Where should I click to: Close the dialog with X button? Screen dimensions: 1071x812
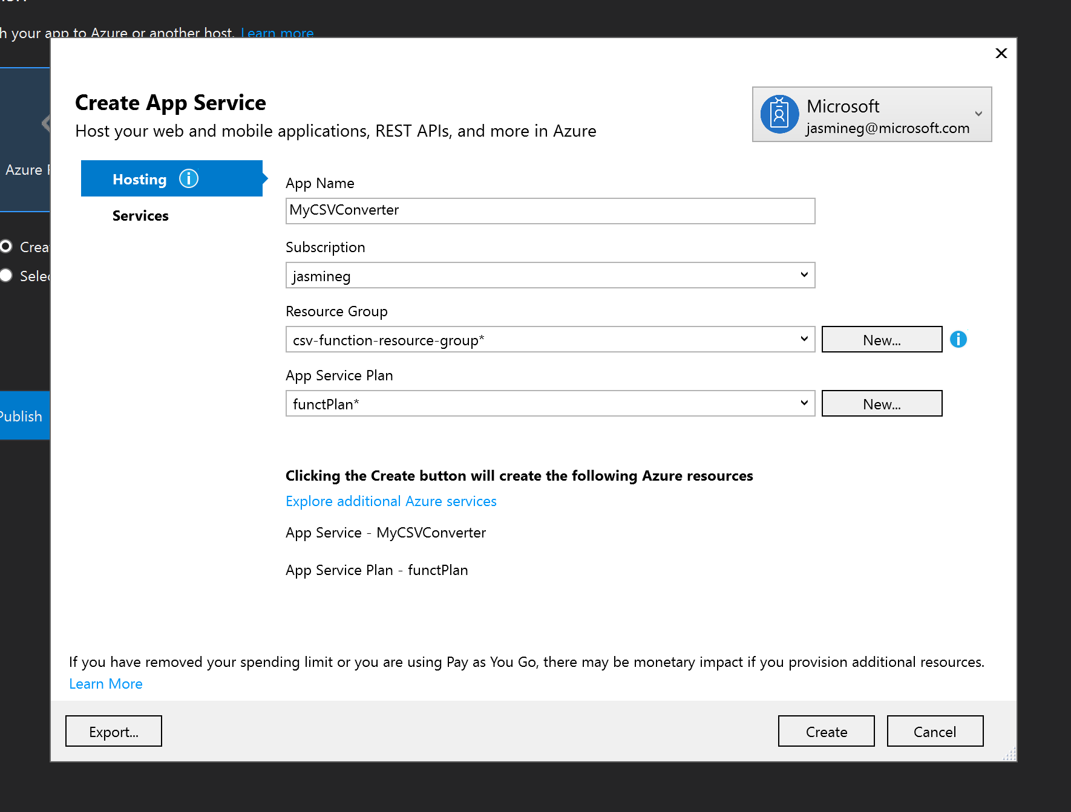[x=1001, y=53]
